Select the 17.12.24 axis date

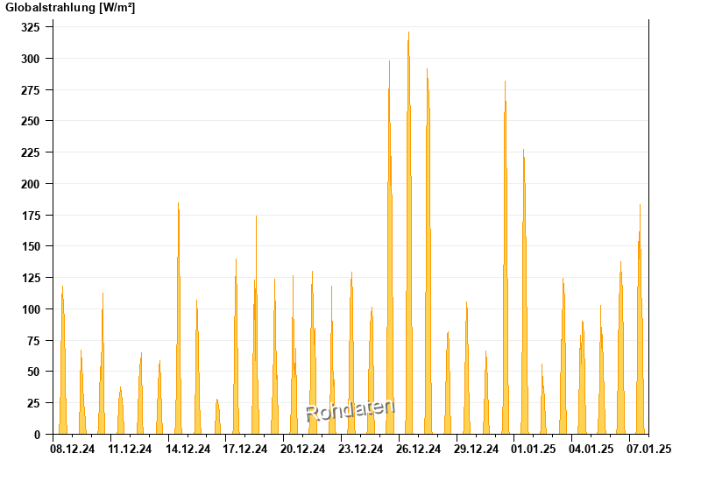point(245,449)
